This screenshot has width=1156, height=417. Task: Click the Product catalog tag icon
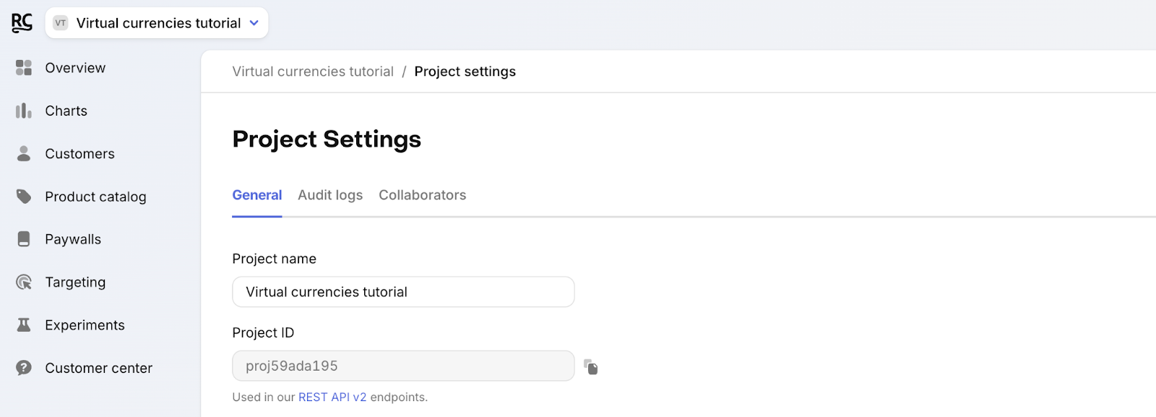click(24, 197)
